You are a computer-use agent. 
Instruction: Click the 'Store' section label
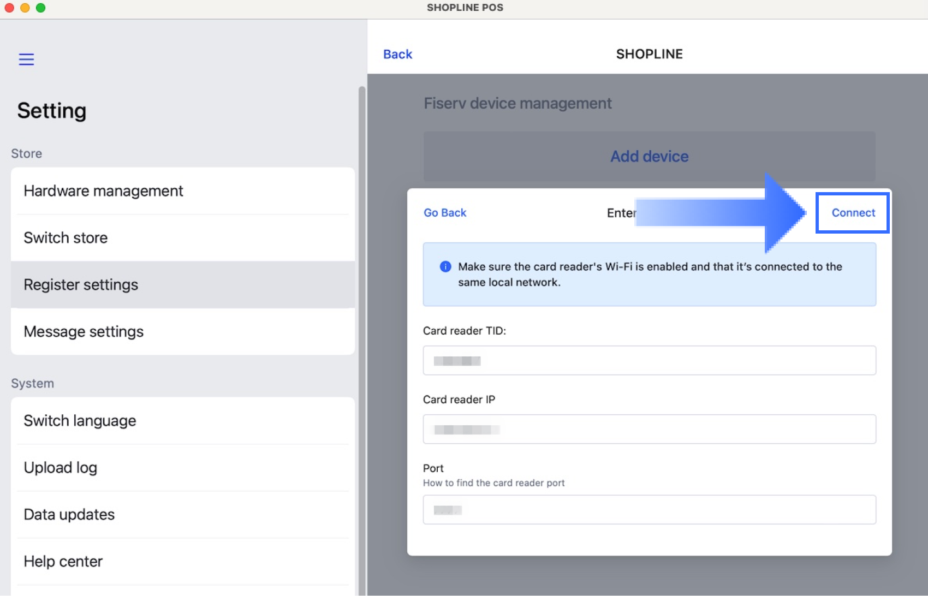tap(26, 153)
